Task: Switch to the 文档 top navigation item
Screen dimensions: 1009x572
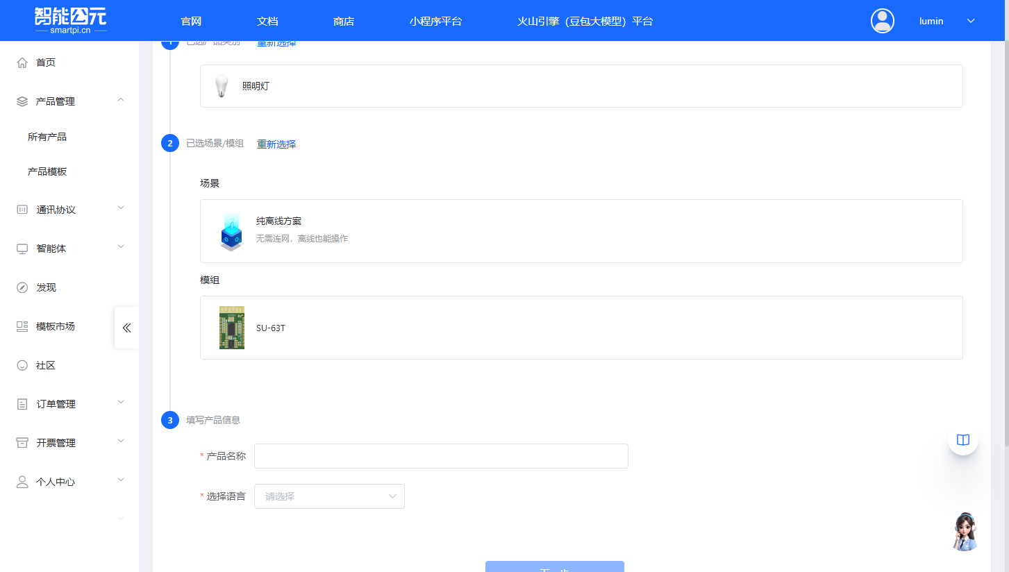Action: coord(267,21)
